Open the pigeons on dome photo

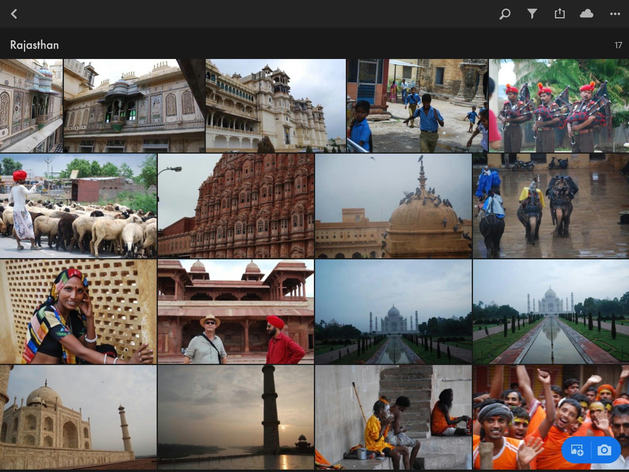pos(393,206)
